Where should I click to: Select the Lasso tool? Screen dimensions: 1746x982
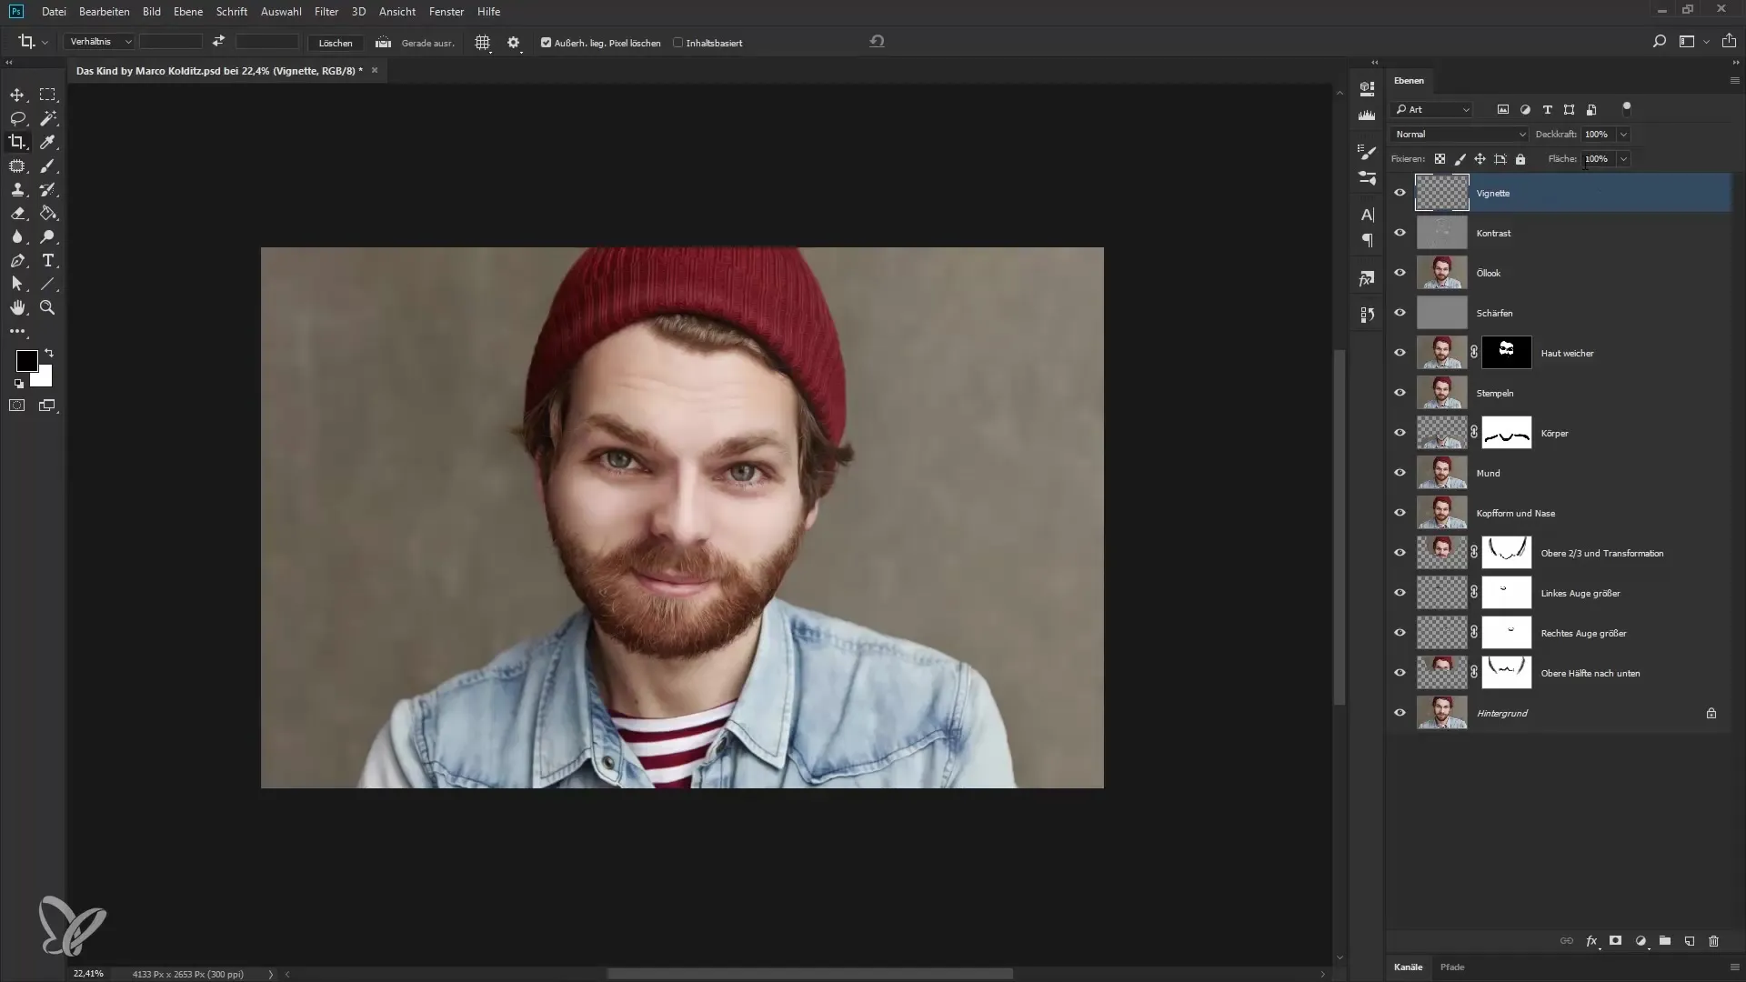(17, 118)
